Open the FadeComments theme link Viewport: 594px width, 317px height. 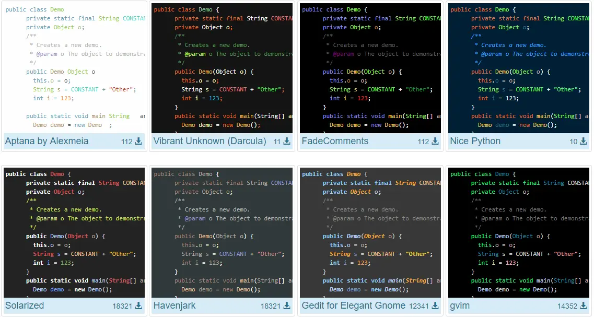coord(335,142)
